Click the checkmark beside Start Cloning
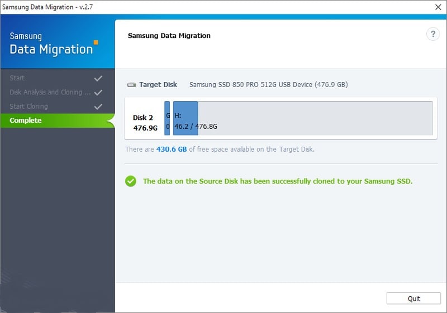The height and width of the screenshot is (313, 447). click(98, 107)
